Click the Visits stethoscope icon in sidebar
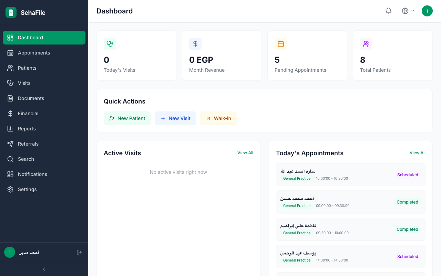This screenshot has width=441, height=276. [x=10, y=83]
